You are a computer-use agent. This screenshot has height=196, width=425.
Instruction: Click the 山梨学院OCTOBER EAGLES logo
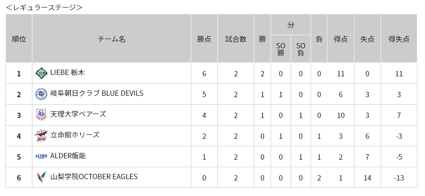41,177
